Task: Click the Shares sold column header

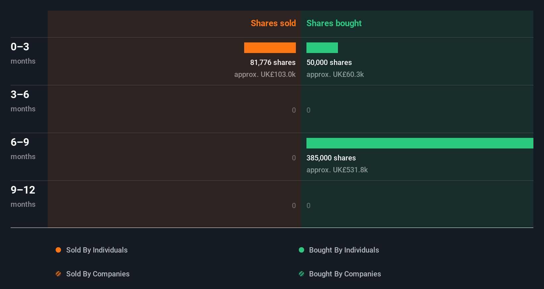Action: [x=273, y=23]
